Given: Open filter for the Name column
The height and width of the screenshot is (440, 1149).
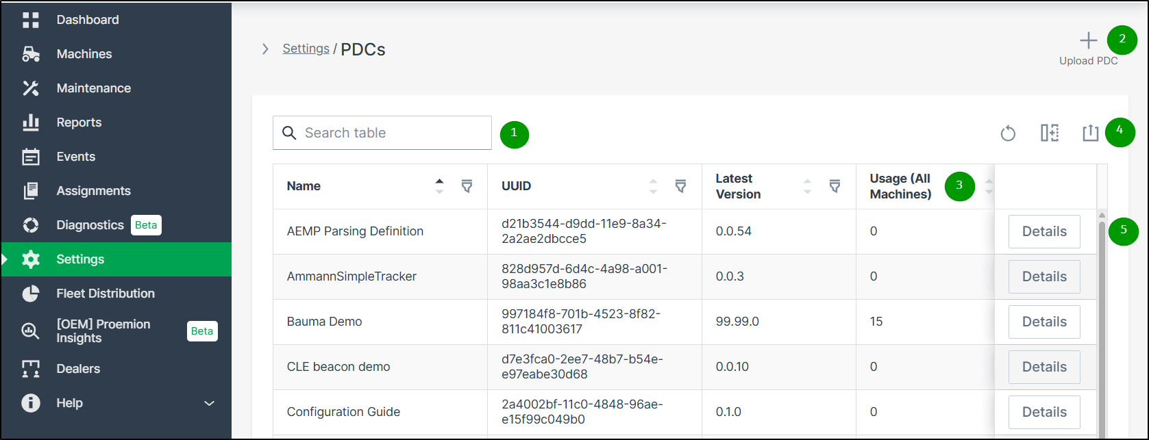Looking at the screenshot, I should (467, 186).
